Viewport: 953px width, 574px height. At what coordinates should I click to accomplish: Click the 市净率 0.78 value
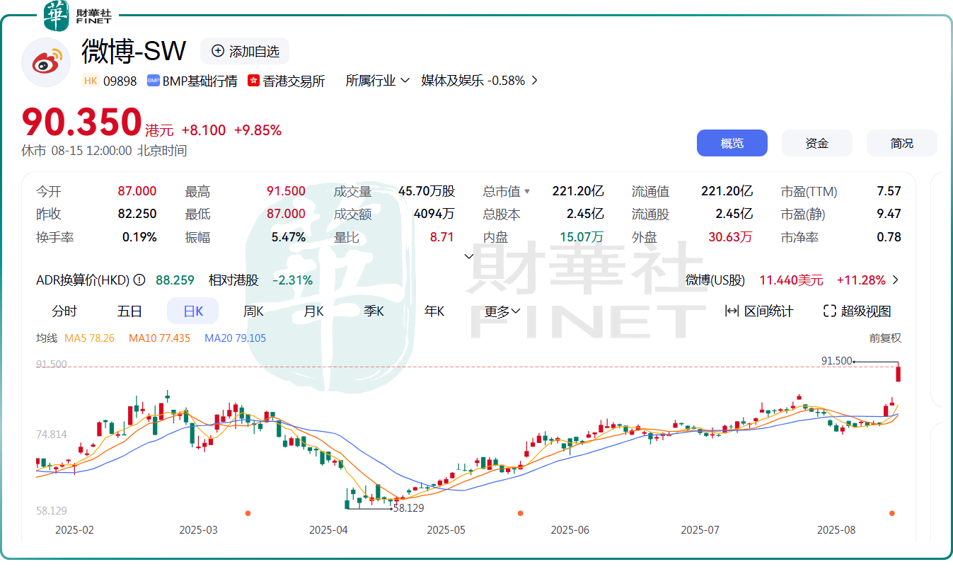(889, 237)
